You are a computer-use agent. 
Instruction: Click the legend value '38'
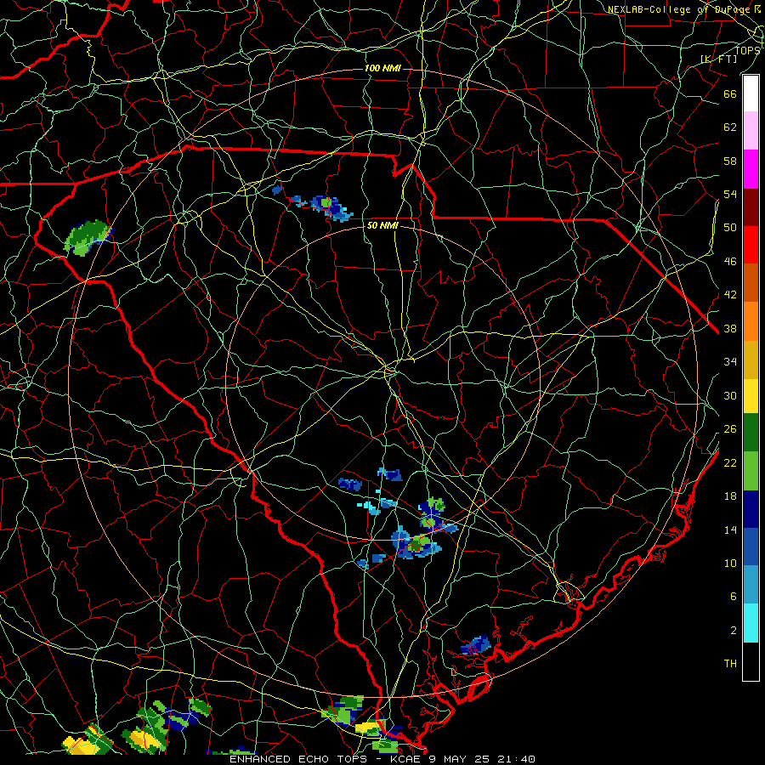click(730, 328)
